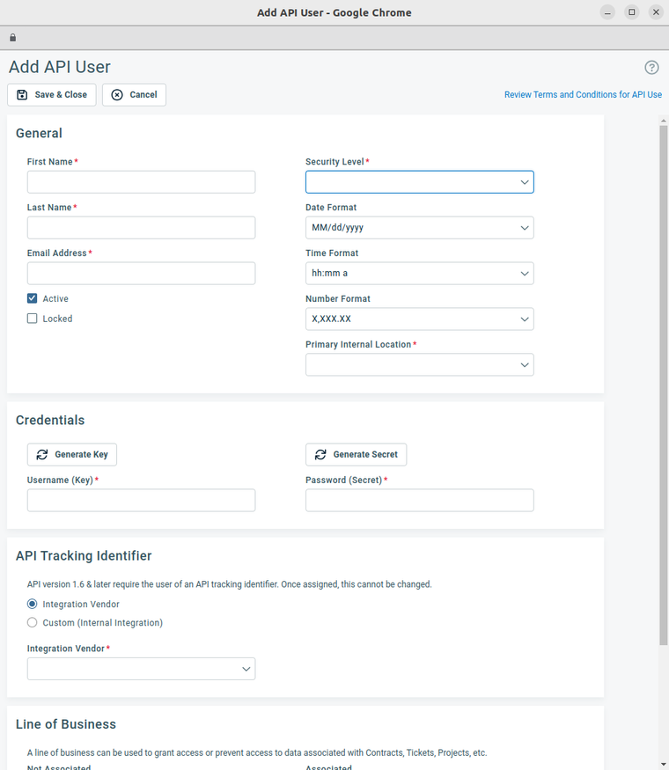Open the Security Level dropdown

coord(419,182)
